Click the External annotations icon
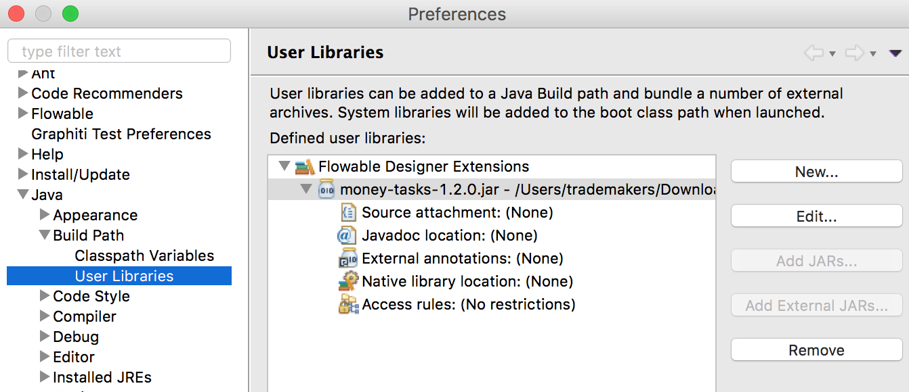Viewport: 909px width, 392px height. (x=348, y=259)
